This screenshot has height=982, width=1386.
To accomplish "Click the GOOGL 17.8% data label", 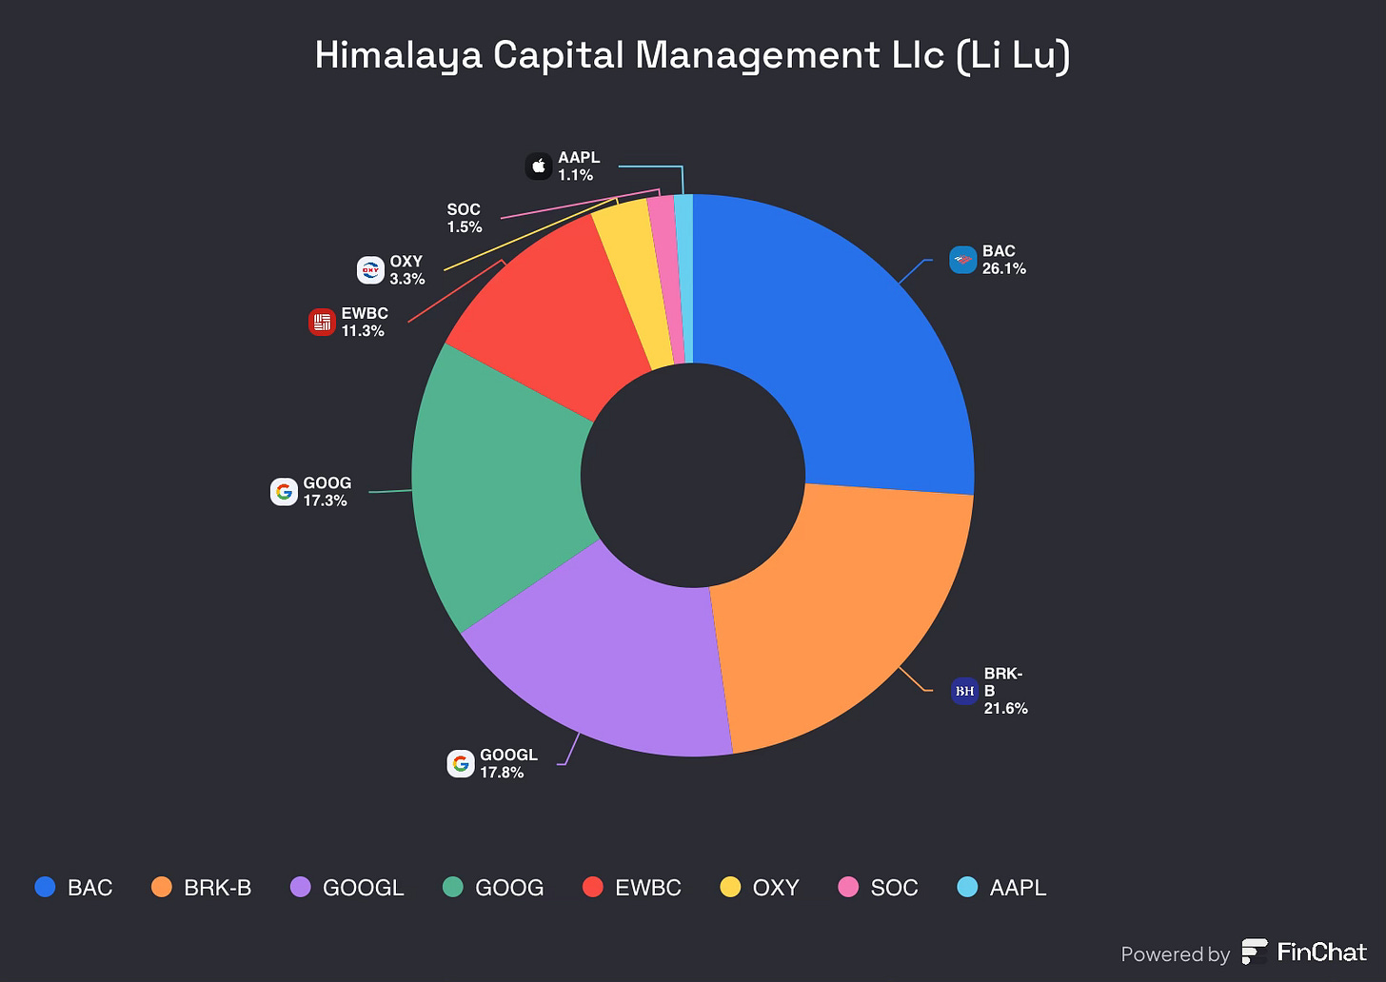I will [x=508, y=763].
